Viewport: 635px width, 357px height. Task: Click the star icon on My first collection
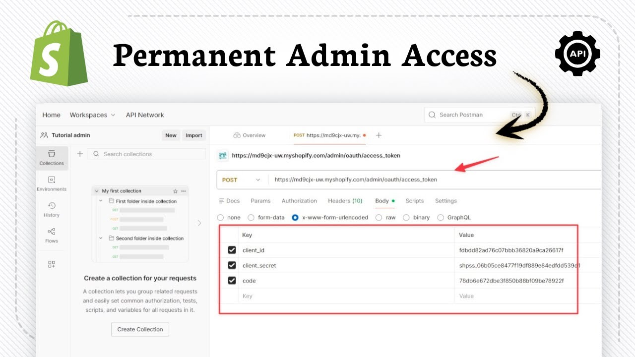click(x=175, y=191)
